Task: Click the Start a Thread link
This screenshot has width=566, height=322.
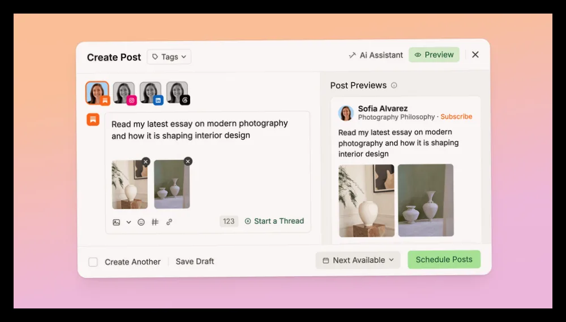Action: (x=275, y=221)
